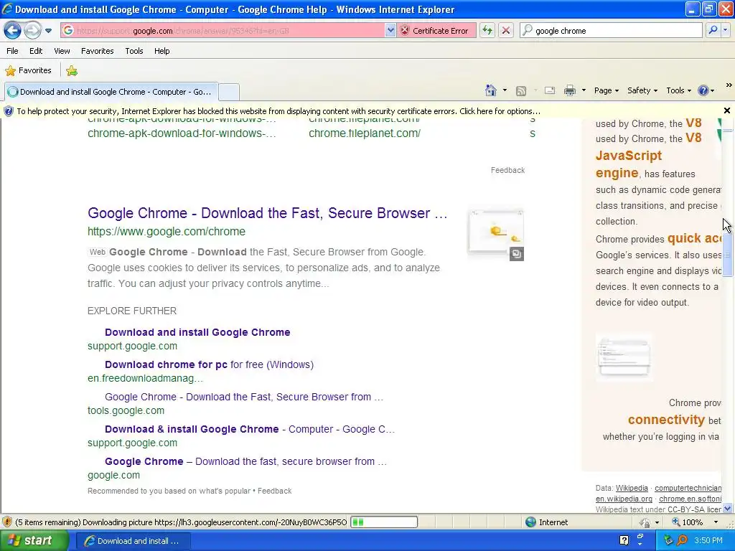735x551 pixels.
Task: Click the https://www.google.com/chrome URL
Action: [x=167, y=232]
